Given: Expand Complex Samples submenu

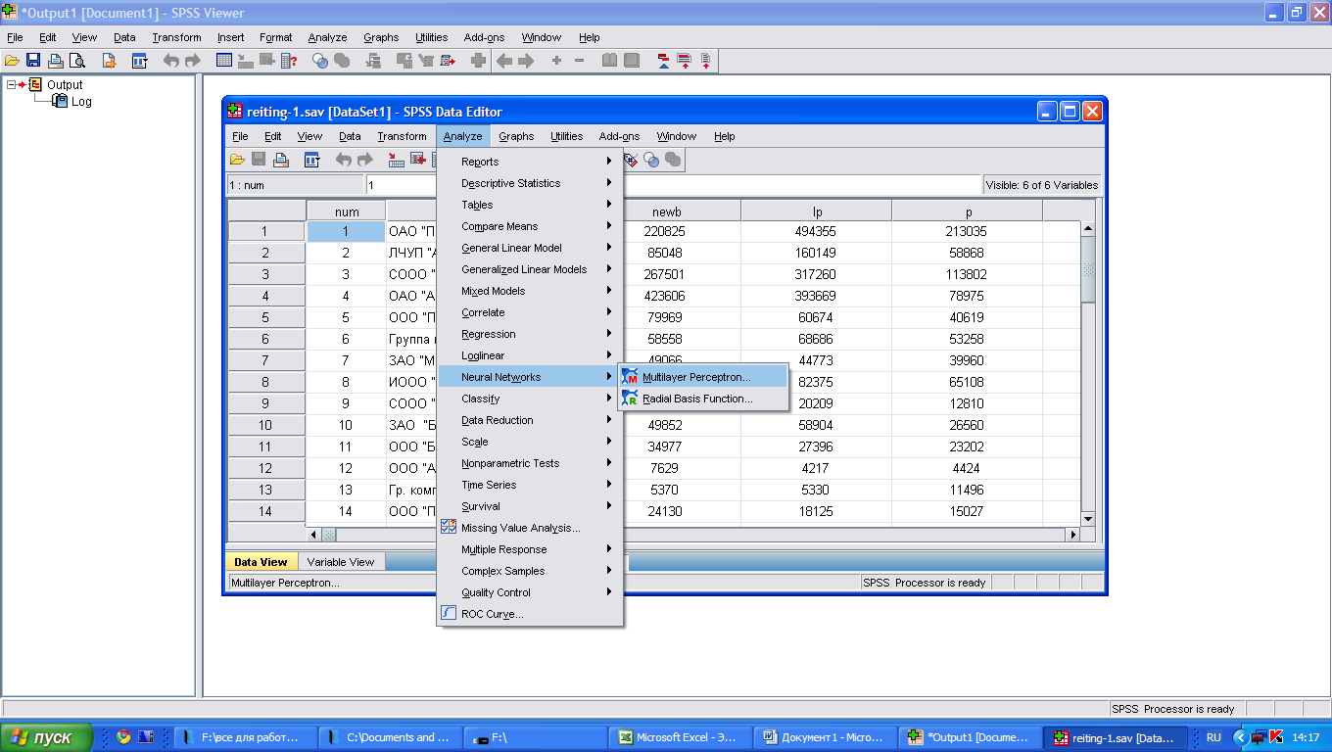Looking at the screenshot, I should pos(529,571).
